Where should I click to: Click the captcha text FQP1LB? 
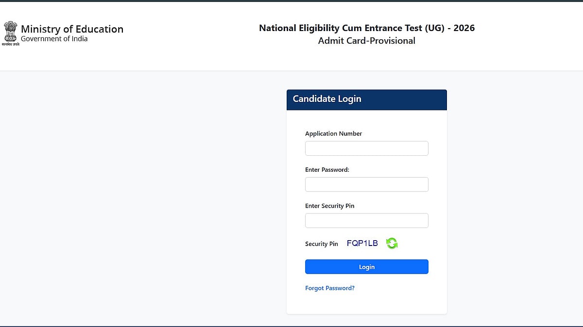click(x=362, y=244)
